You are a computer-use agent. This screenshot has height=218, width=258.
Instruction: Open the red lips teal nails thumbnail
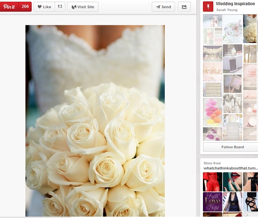pos(232,181)
